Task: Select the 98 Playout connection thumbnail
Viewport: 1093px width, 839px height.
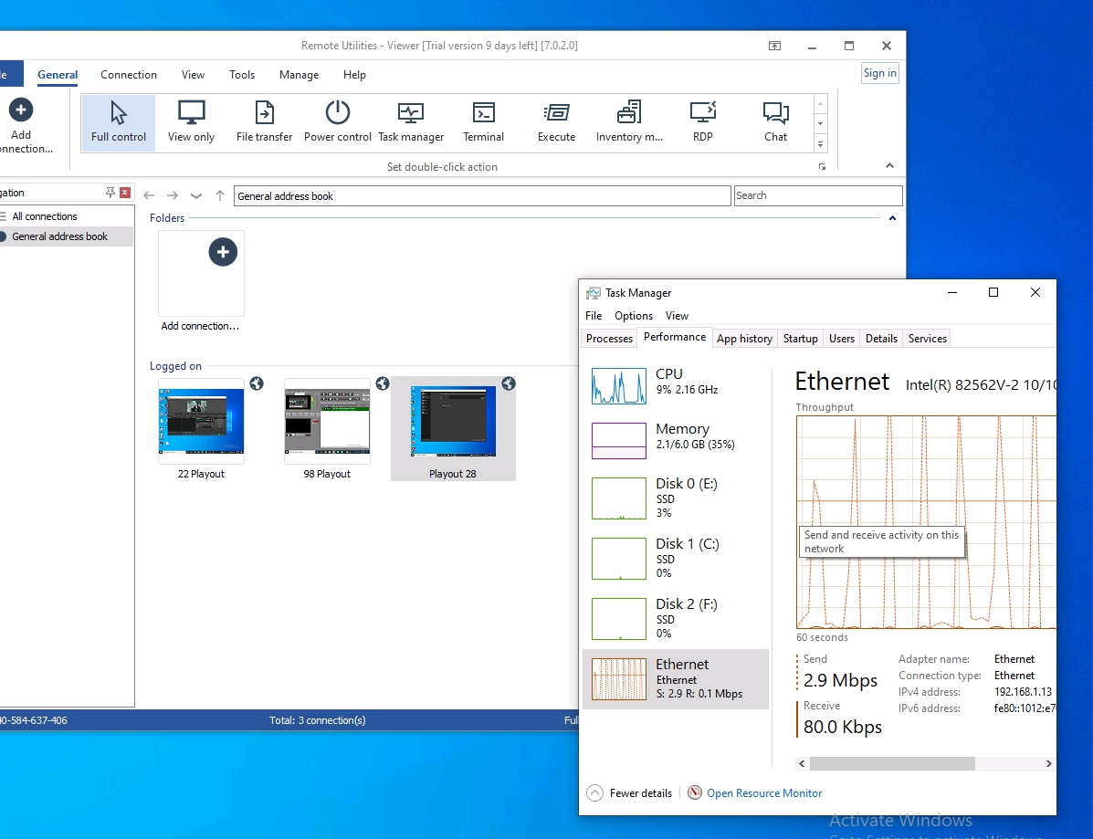Action: click(327, 423)
